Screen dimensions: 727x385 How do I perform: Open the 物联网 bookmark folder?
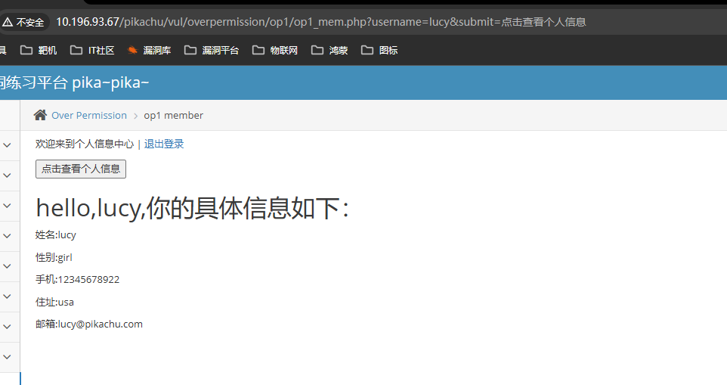tap(275, 50)
